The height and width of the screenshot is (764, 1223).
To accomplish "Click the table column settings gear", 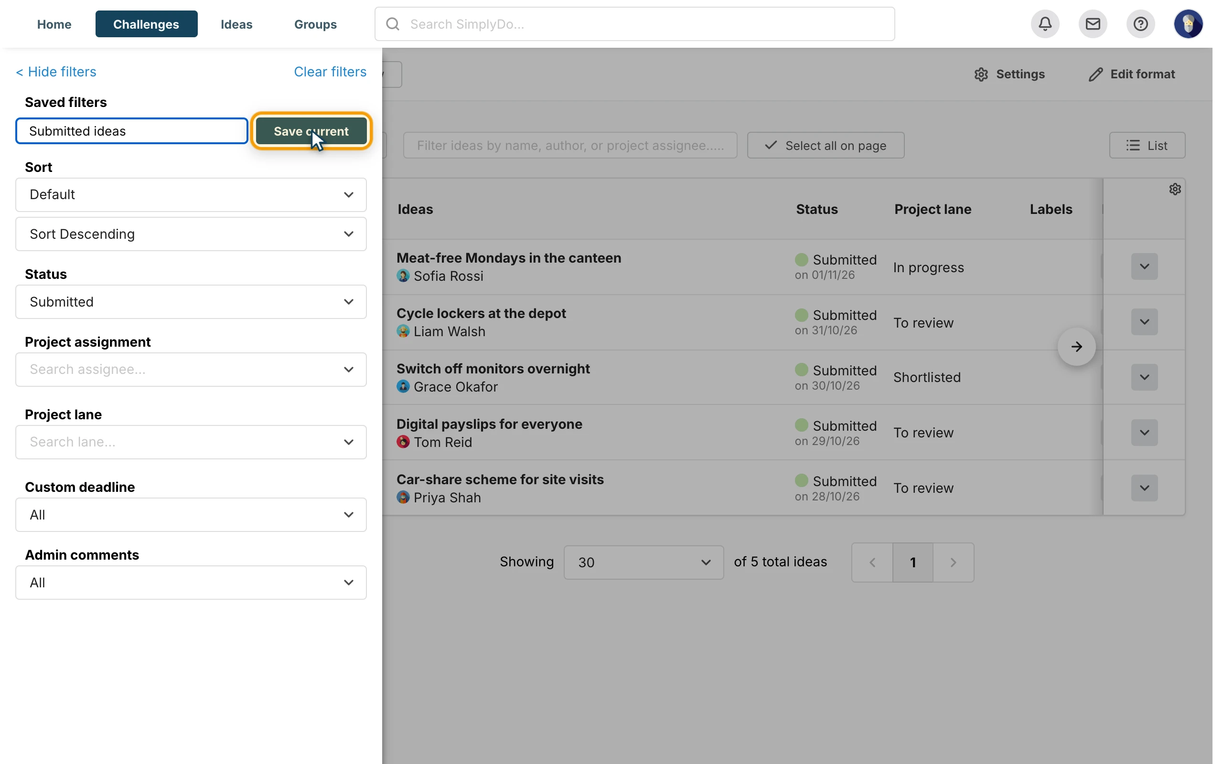I will tap(1174, 189).
